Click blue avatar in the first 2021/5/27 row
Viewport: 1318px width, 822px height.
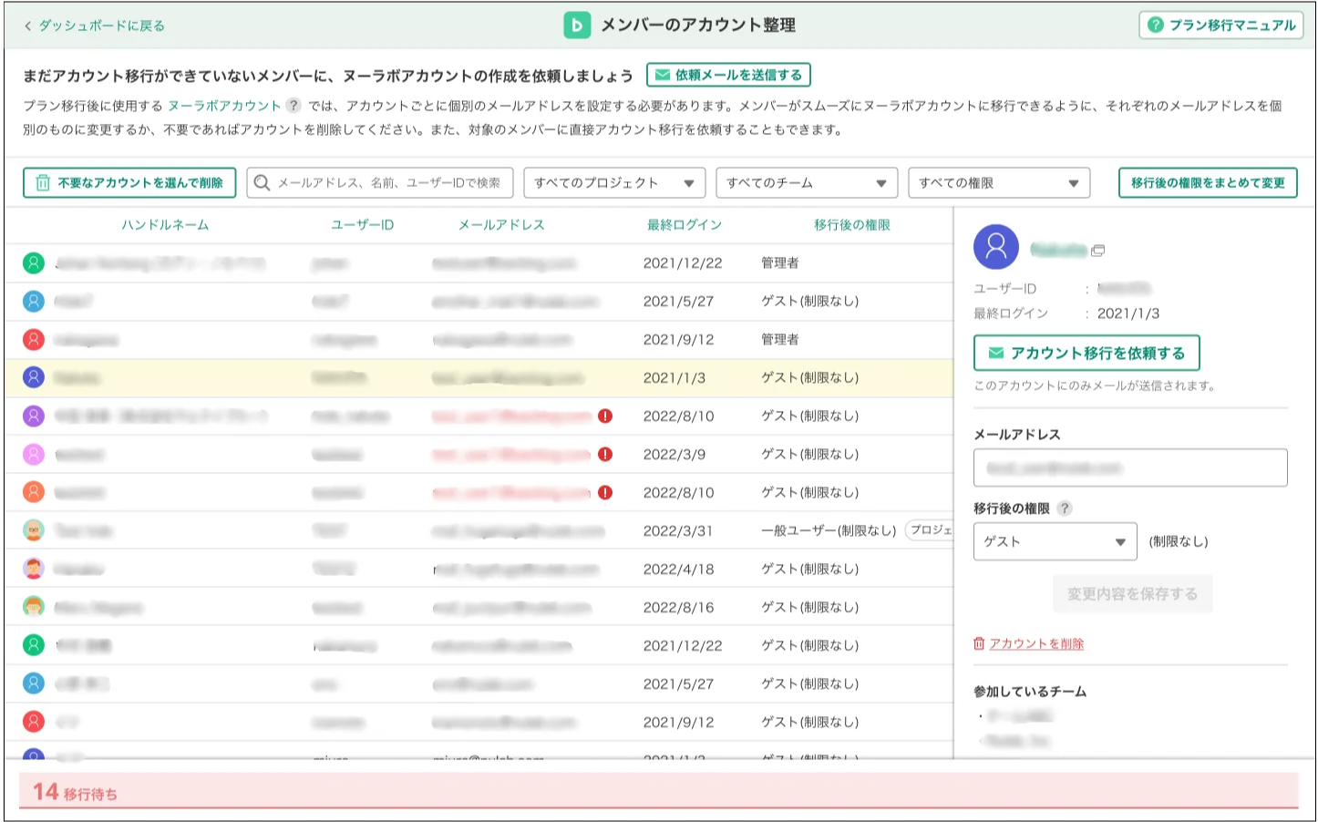(x=34, y=302)
